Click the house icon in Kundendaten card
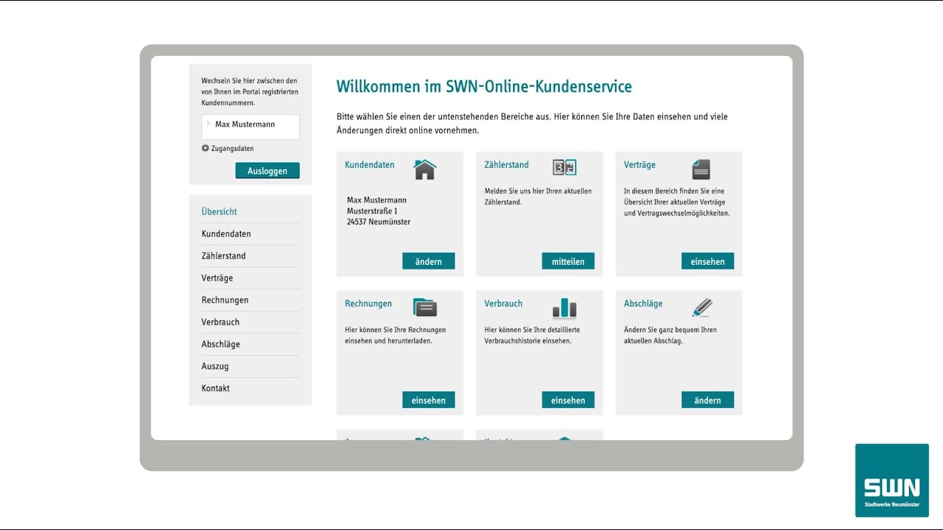The width and height of the screenshot is (943, 530). (x=425, y=169)
